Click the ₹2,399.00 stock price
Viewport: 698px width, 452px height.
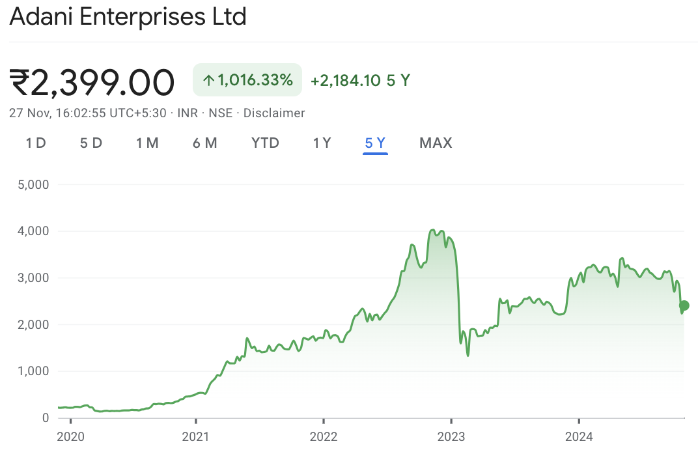pos(92,82)
